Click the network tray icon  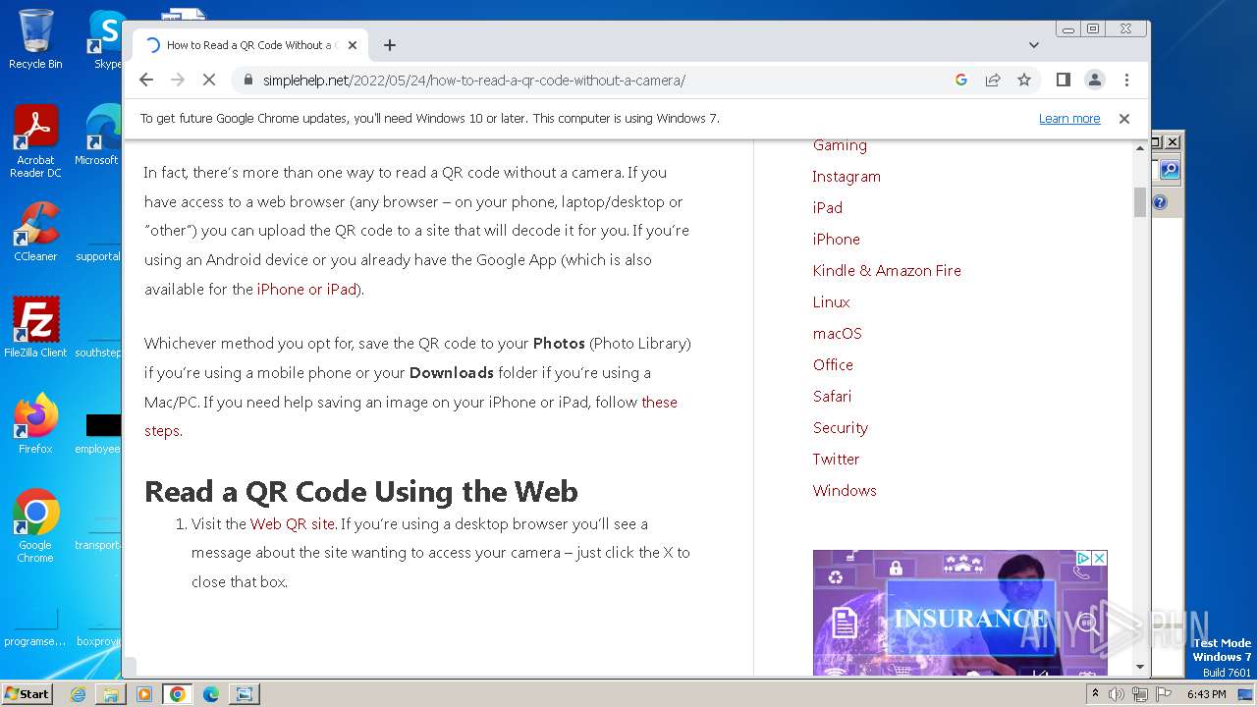point(1140,694)
